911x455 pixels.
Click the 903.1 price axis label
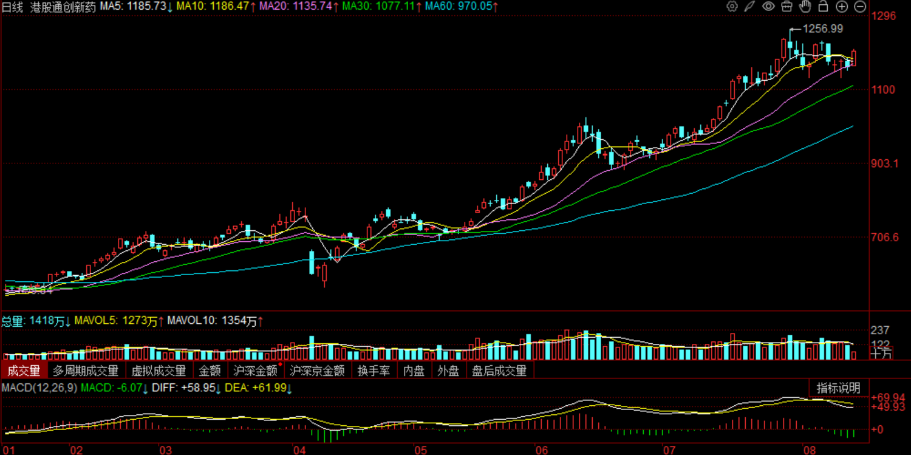pyautogui.click(x=885, y=163)
